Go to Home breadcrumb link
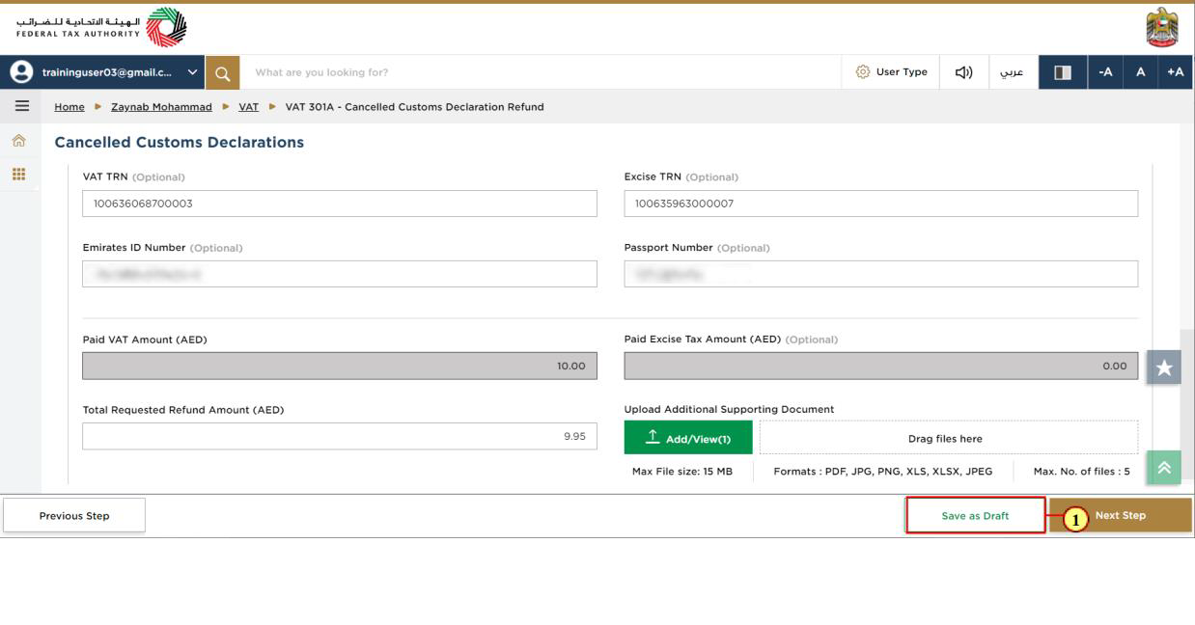The image size is (1195, 625). click(x=69, y=107)
